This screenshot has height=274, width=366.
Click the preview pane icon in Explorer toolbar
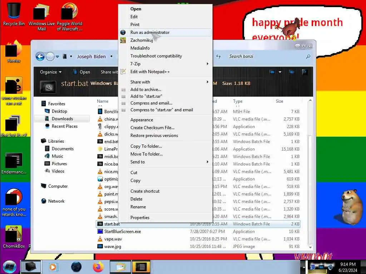292,72
